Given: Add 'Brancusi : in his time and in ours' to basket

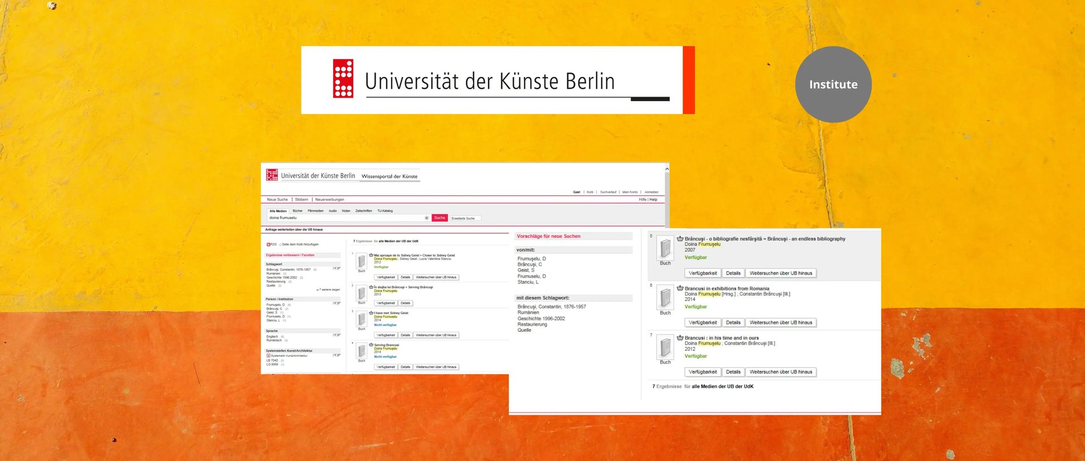Looking at the screenshot, I should click(x=680, y=338).
